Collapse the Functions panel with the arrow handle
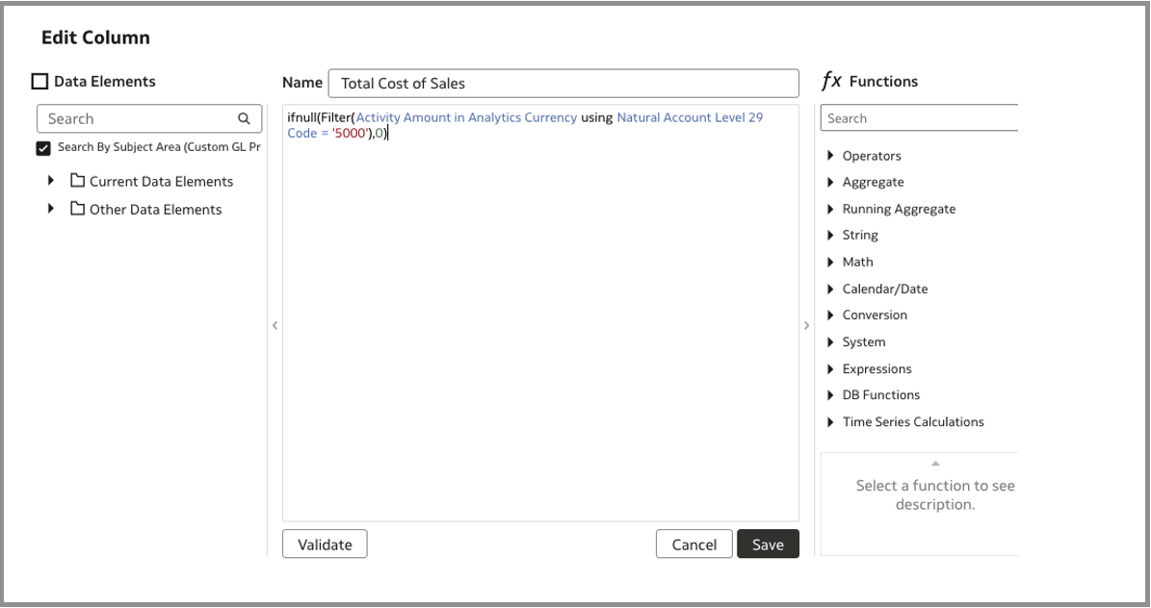The height and width of the screenshot is (608, 1151). coord(806,326)
